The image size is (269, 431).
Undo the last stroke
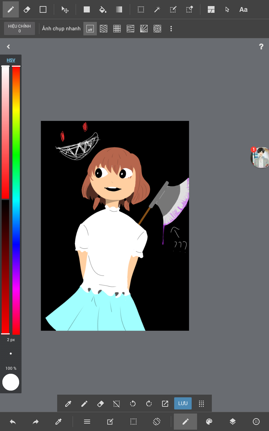[13, 422]
